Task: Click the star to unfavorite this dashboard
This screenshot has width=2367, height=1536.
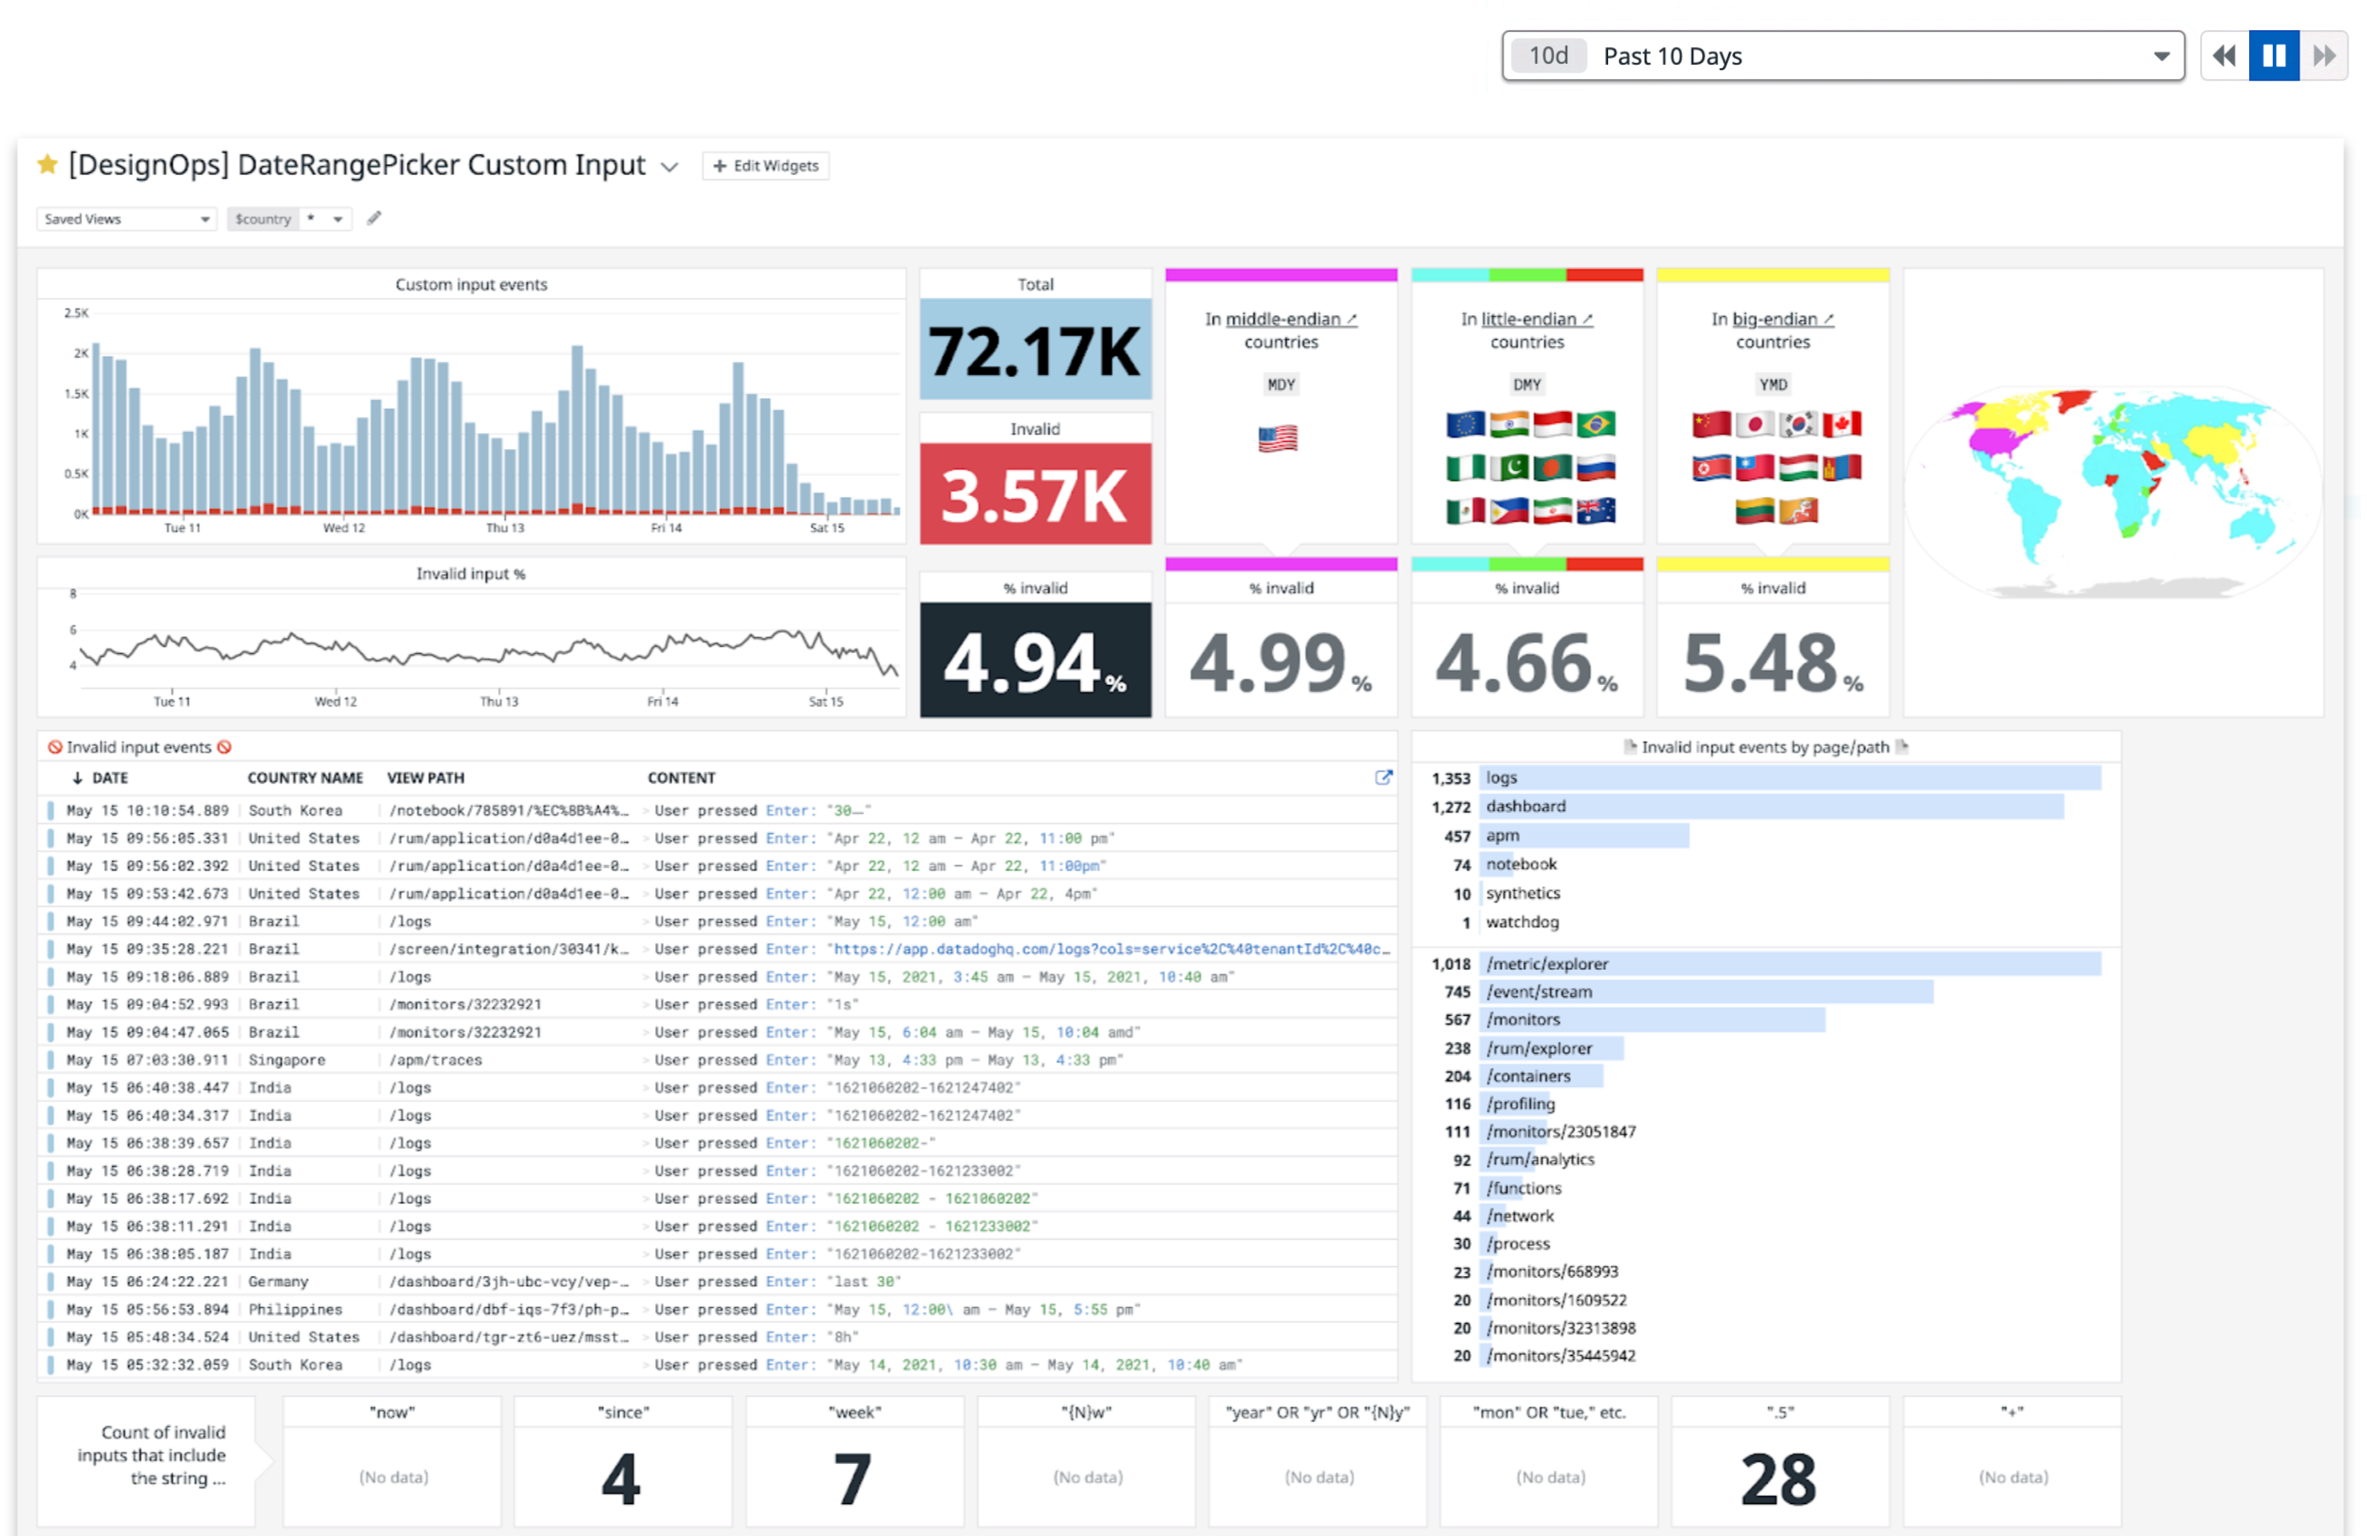Action: pos(47,164)
